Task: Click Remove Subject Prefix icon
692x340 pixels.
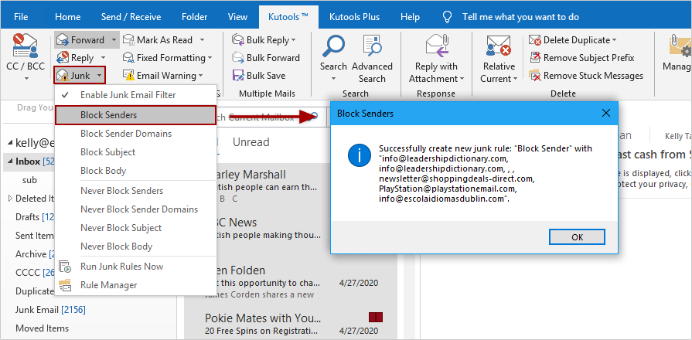Action: coord(535,58)
